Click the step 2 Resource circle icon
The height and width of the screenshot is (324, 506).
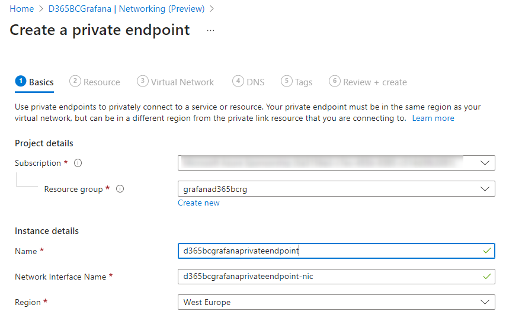75,82
